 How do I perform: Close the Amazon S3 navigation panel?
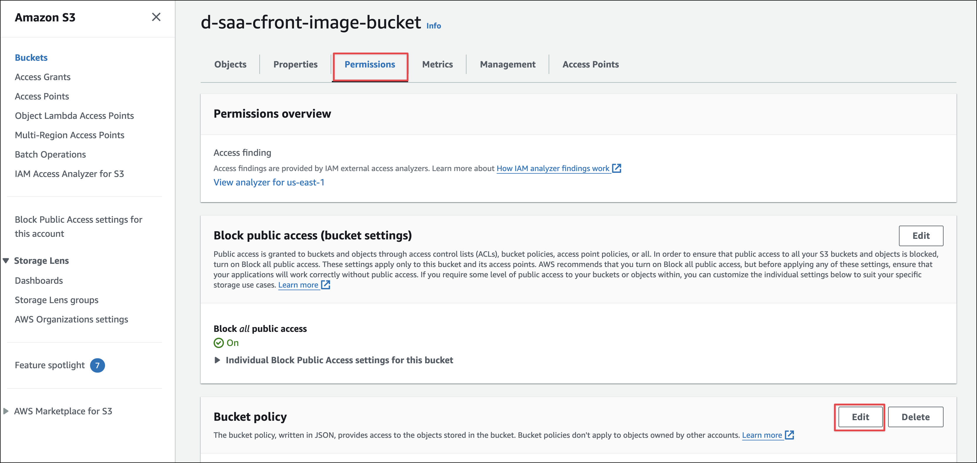156,17
